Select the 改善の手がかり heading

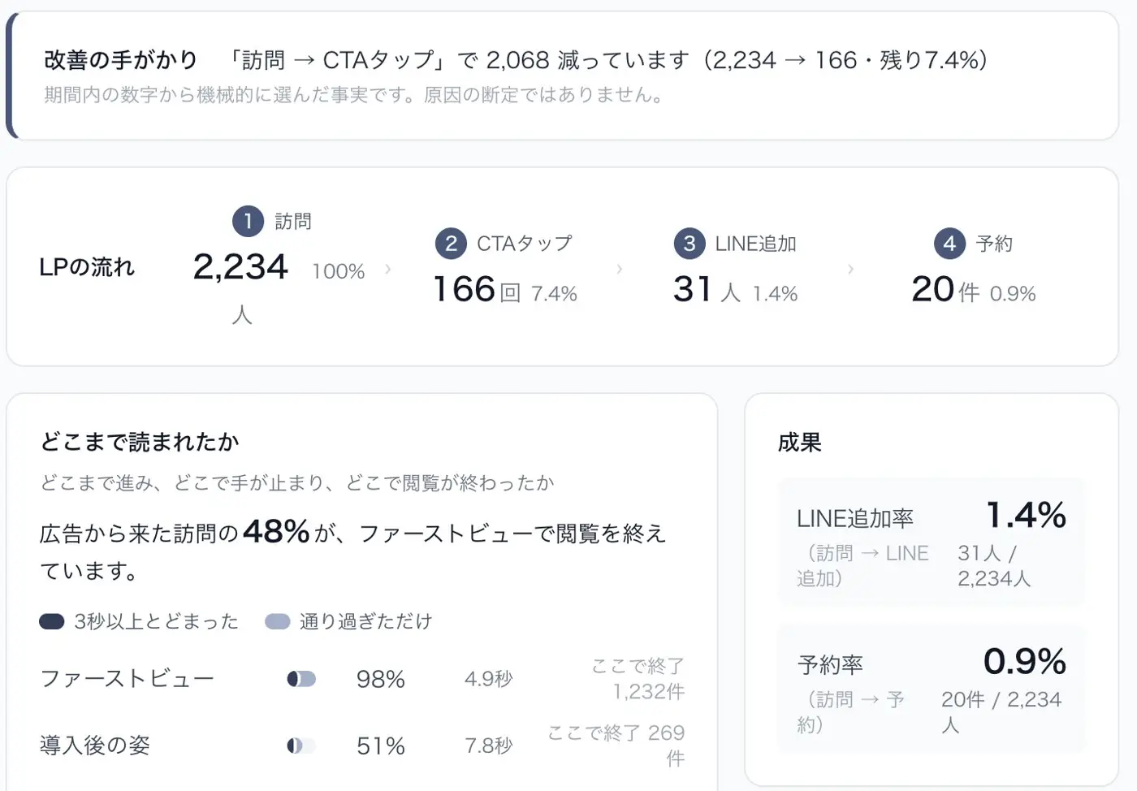[121, 59]
